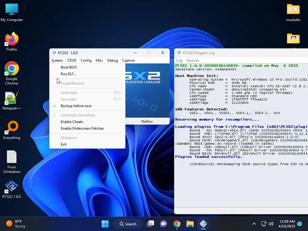The height and width of the screenshot is (231, 308).
Task: Open the Windows Start menu
Action: [x=105, y=224]
